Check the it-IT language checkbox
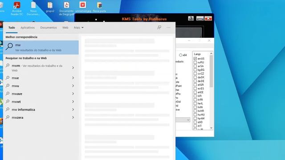285x160 pixels. click(x=195, y=126)
